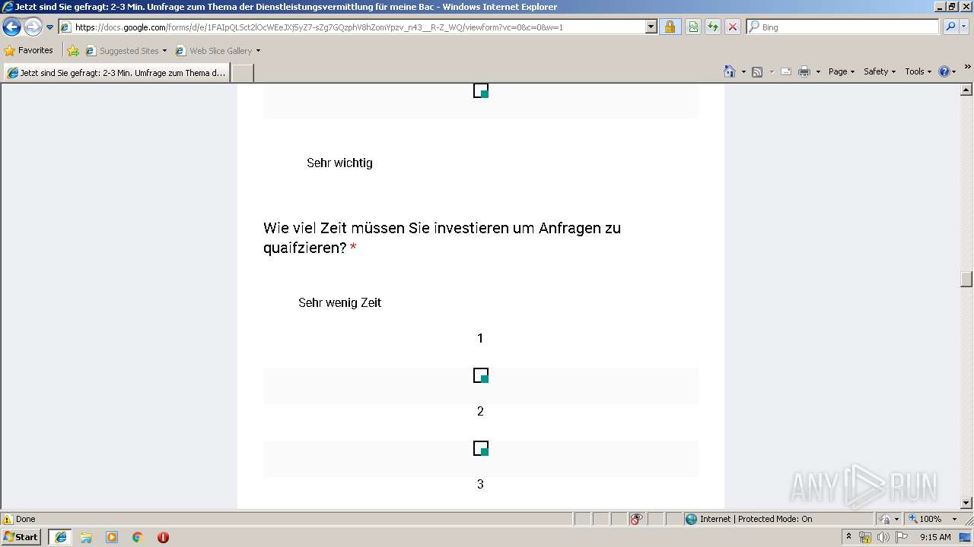Screen dimensions: 974x547
Task: Open a new blank tab
Action: [x=242, y=73]
